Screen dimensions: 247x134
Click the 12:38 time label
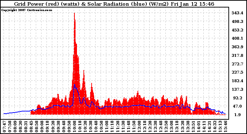pyautogui.click(x=155, y=126)
